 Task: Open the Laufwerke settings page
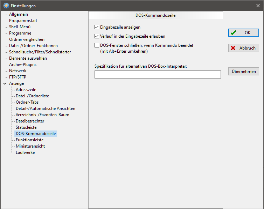[x=25, y=152]
